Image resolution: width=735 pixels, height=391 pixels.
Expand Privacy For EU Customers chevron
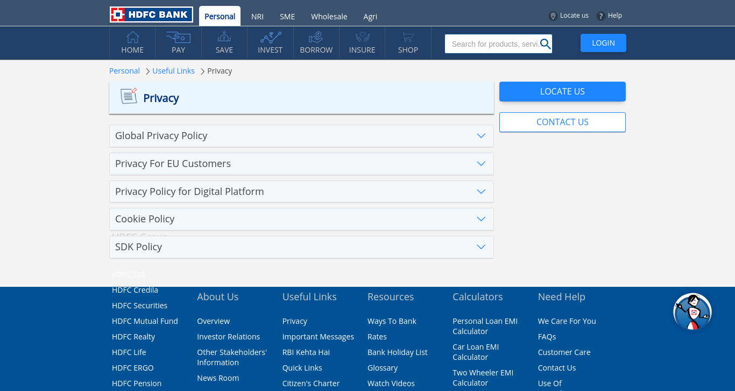[481, 164]
